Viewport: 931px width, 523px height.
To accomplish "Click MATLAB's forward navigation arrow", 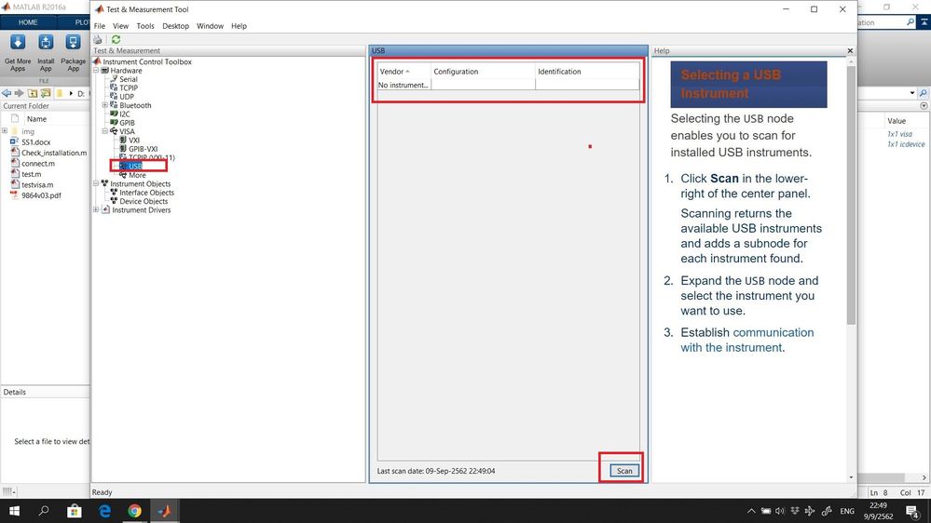I will click(x=19, y=93).
